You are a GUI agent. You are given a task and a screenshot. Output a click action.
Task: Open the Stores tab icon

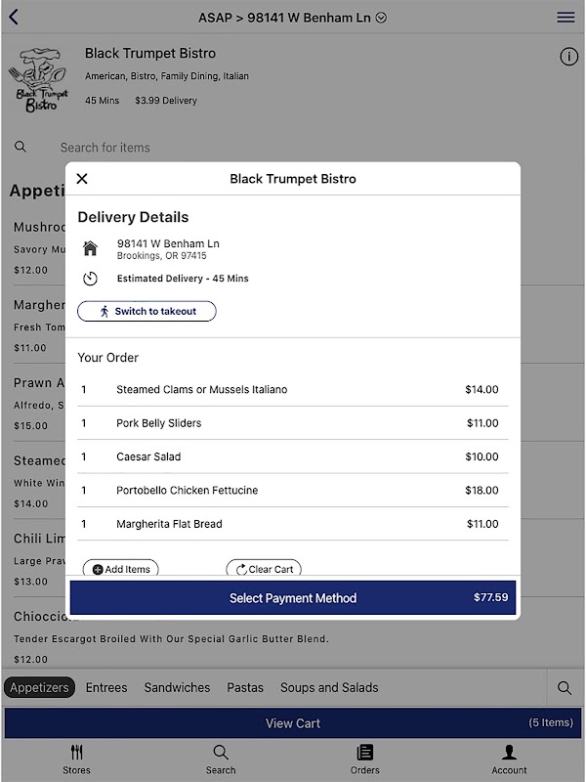[x=77, y=759]
